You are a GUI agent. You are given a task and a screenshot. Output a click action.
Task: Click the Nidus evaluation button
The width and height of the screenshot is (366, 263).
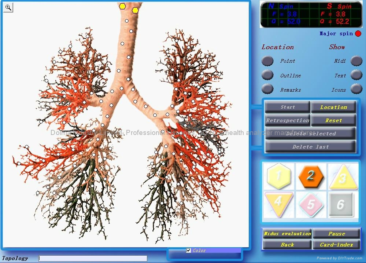click(x=287, y=234)
